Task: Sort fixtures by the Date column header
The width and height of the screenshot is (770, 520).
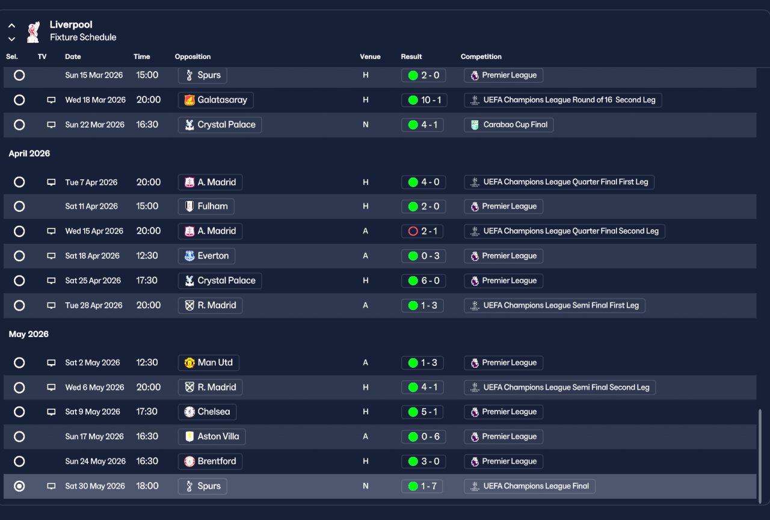Action: tap(73, 57)
